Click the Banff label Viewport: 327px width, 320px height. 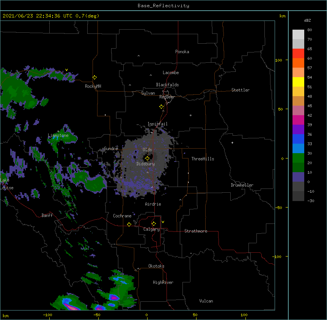tap(47, 215)
